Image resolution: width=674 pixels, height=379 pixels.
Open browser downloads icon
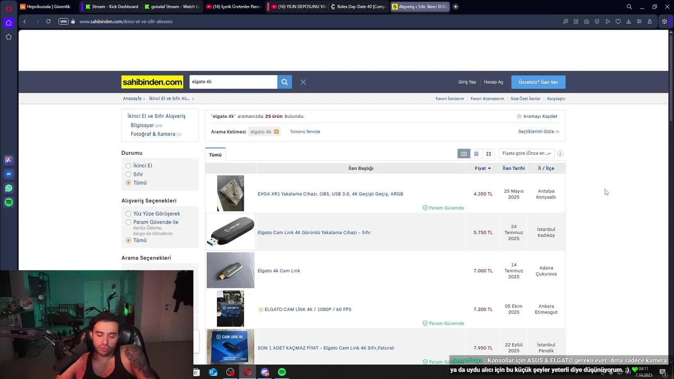coord(629,22)
